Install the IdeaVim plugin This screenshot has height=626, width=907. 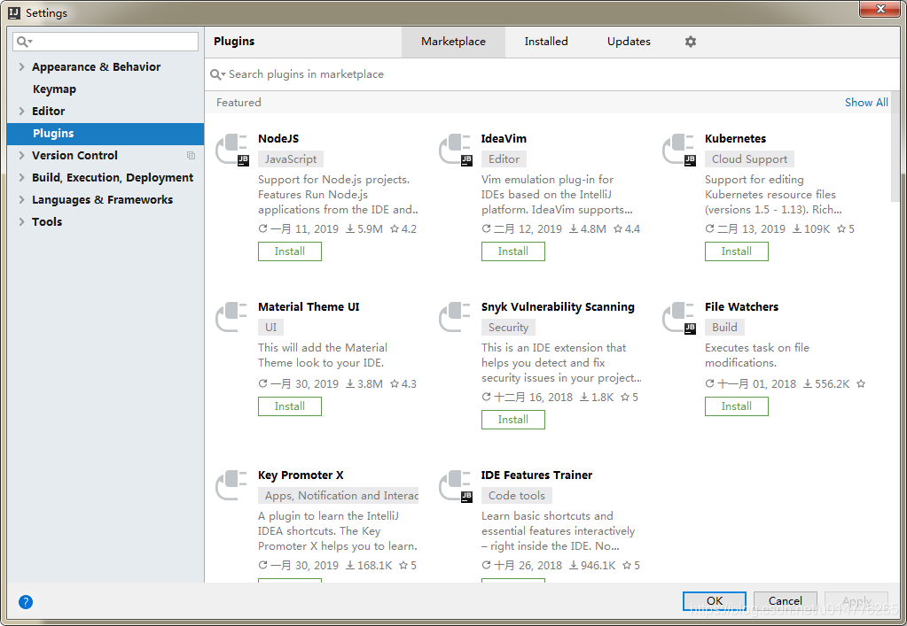pos(513,251)
